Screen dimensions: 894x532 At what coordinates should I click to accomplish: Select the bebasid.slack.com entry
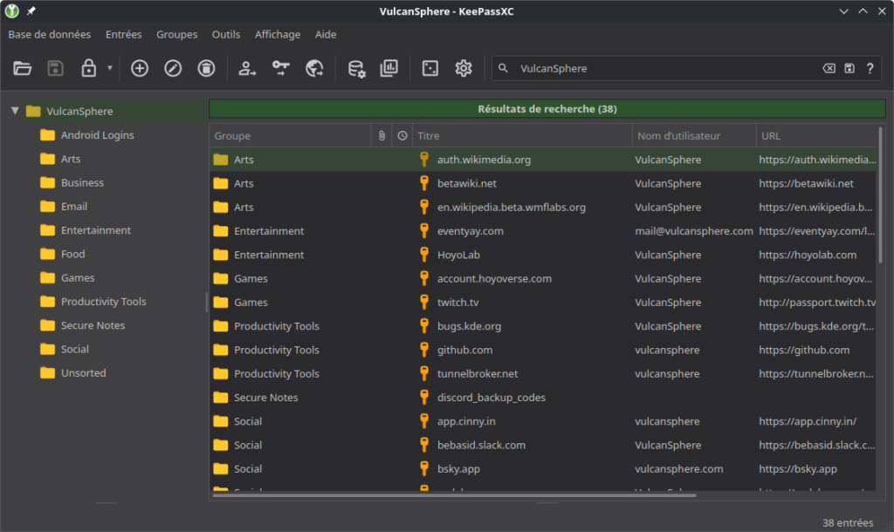[x=543, y=445]
